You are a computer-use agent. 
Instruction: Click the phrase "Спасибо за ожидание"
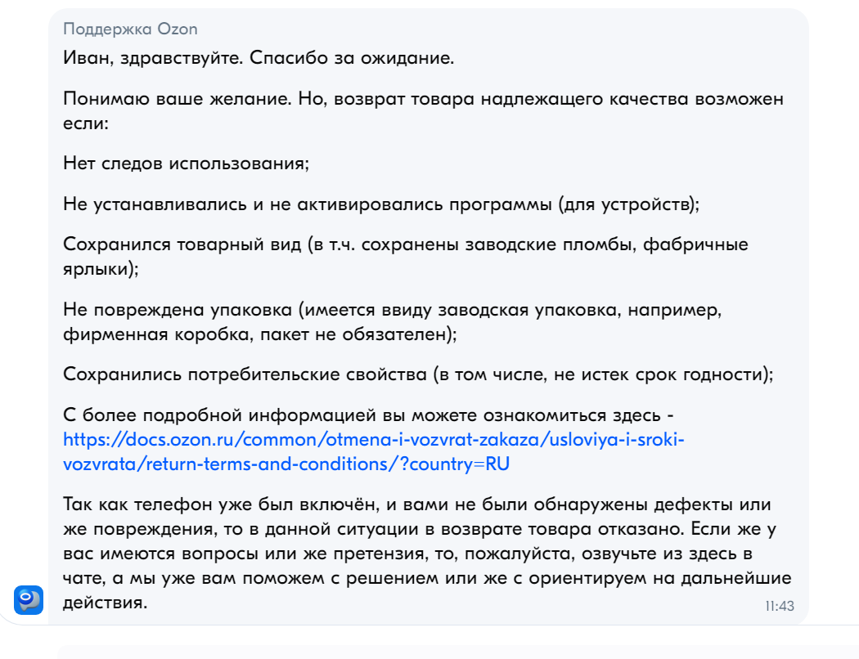pyautogui.click(x=350, y=59)
